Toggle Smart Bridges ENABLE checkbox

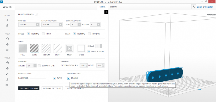click(68, 78)
